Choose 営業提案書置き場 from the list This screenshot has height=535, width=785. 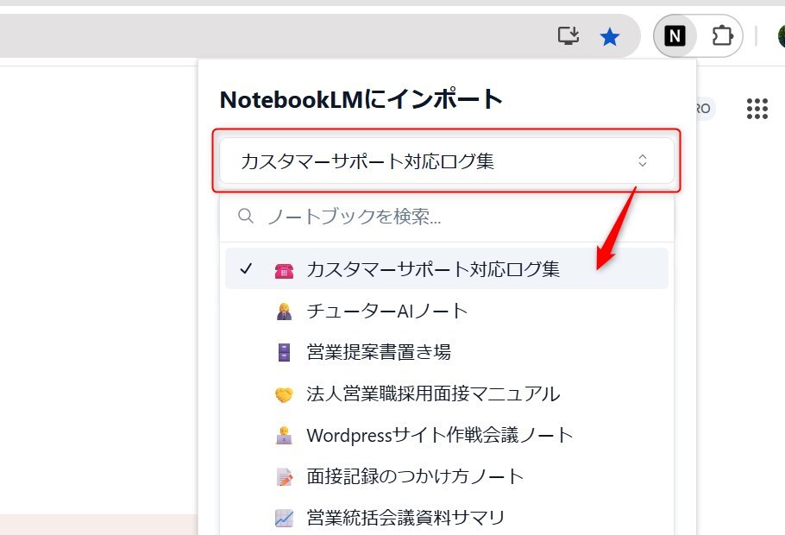[x=447, y=352]
